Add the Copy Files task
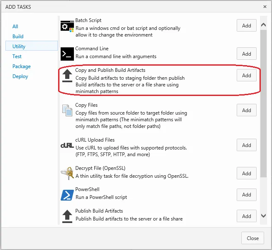 (247, 110)
